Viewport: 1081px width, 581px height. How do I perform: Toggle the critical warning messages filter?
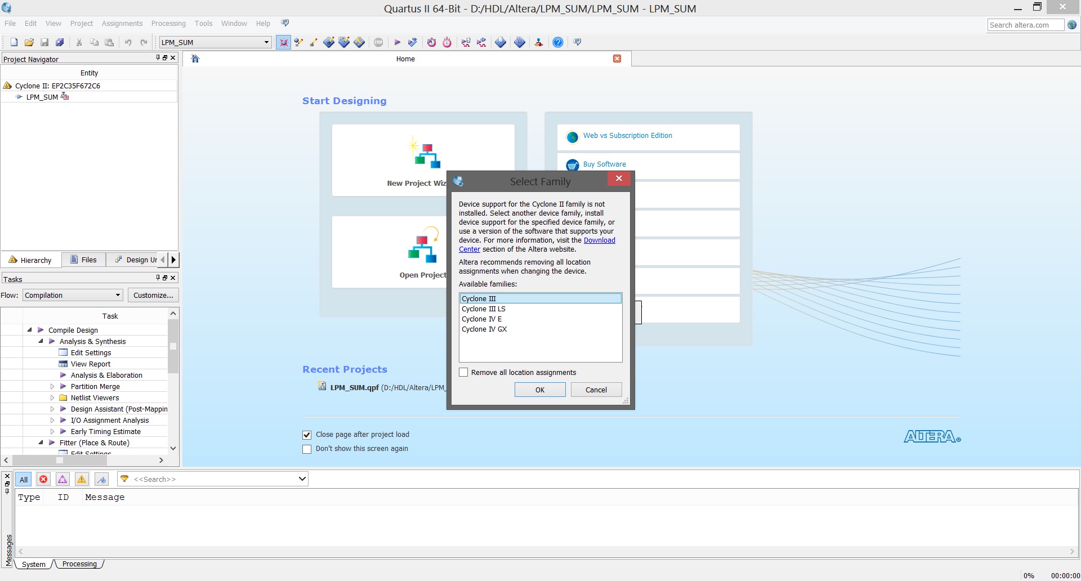[x=62, y=480]
